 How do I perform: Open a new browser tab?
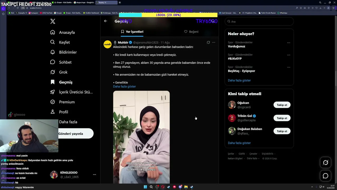[x=120, y=2]
